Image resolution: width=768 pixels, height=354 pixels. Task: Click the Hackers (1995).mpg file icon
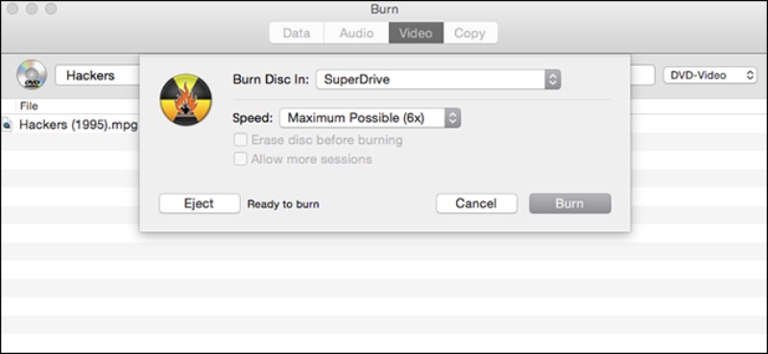point(7,126)
